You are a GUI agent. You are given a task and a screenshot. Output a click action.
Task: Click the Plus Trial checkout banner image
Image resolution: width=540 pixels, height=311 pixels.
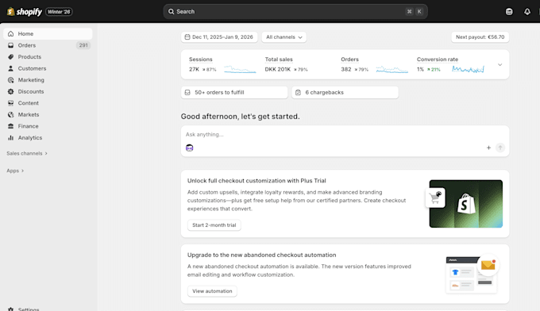[x=466, y=204]
